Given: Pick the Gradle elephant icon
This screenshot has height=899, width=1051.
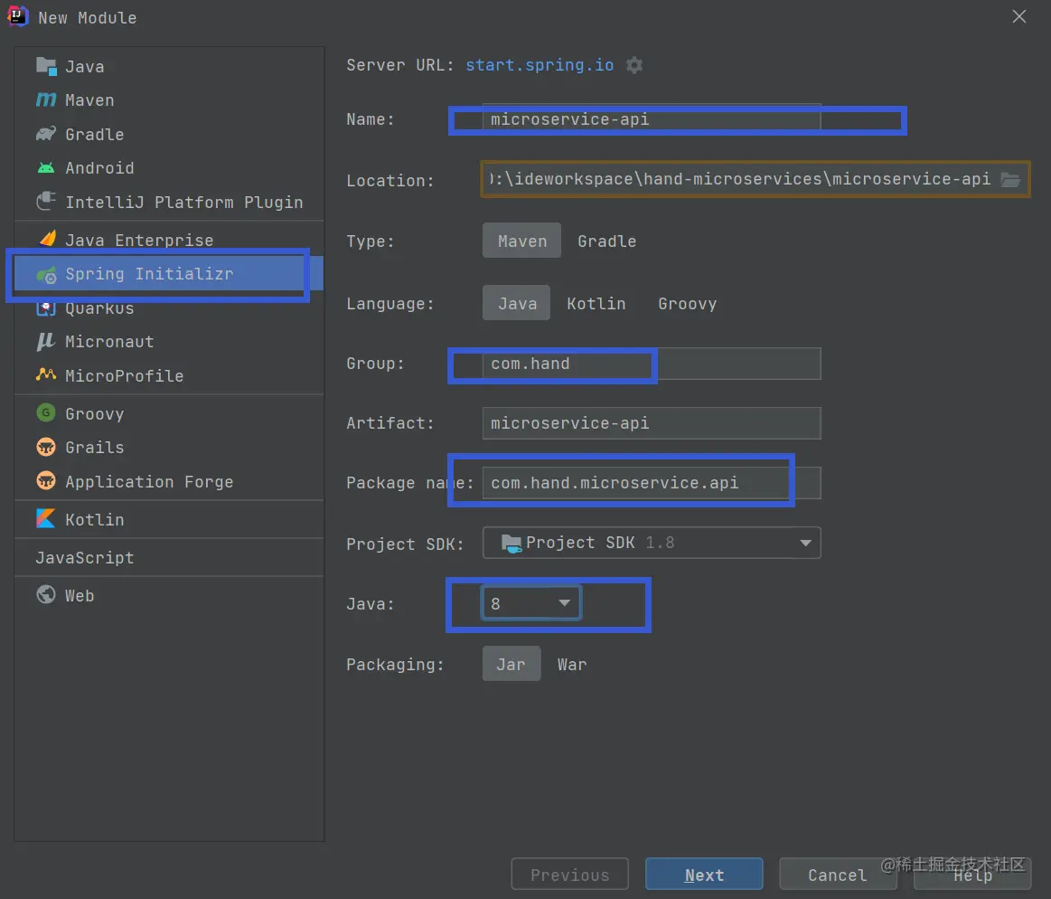Looking at the screenshot, I should pyautogui.click(x=45, y=134).
